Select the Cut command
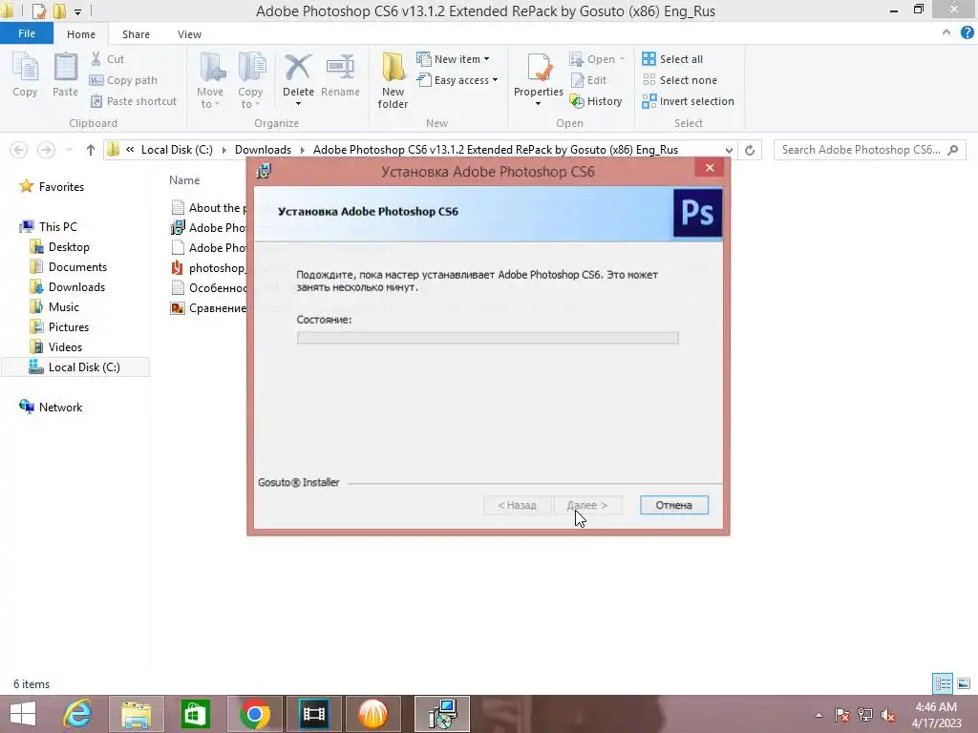Viewport: 978px width, 733px height. click(107, 59)
